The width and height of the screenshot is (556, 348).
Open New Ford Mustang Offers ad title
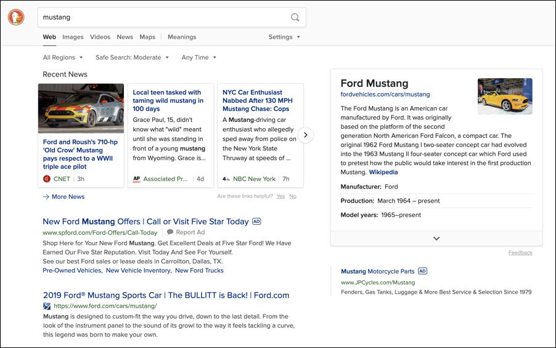145,222
